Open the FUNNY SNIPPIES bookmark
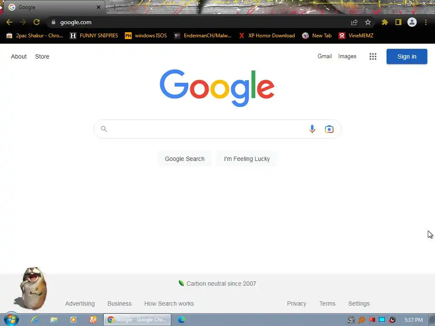The width and height of the screenshot is (435, 326). [94, 36]
